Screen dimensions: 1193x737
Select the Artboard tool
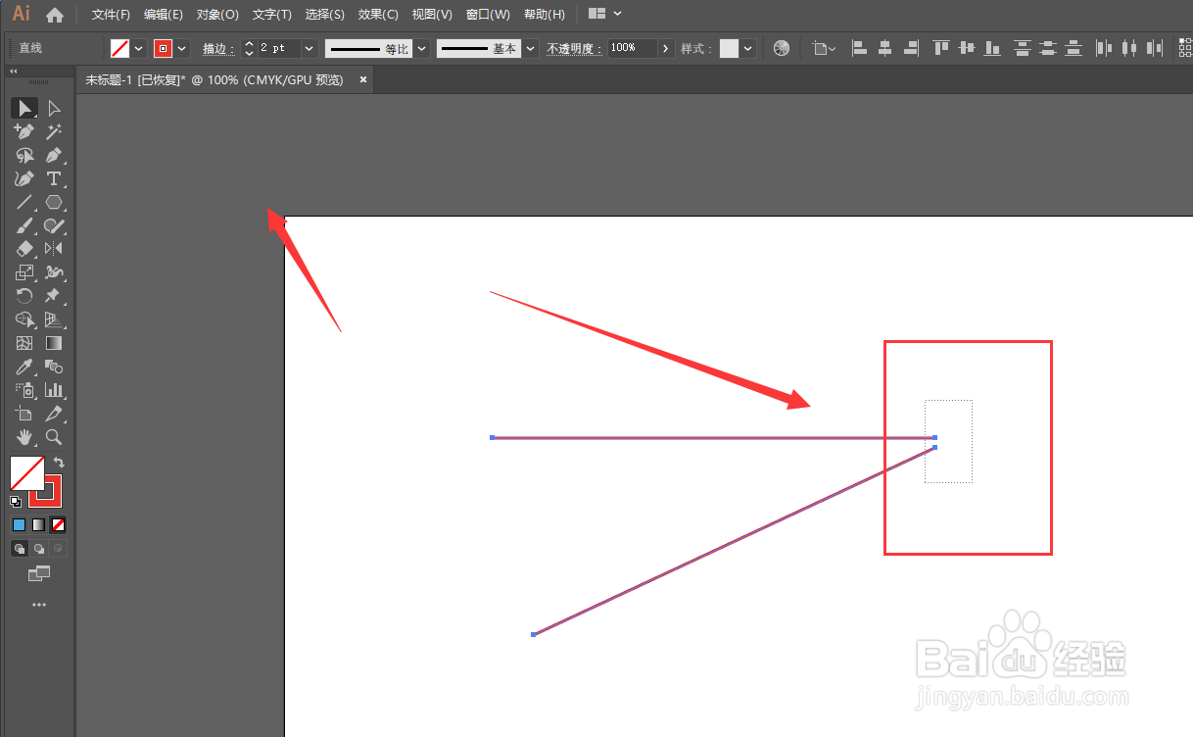(x=24, y=414)
